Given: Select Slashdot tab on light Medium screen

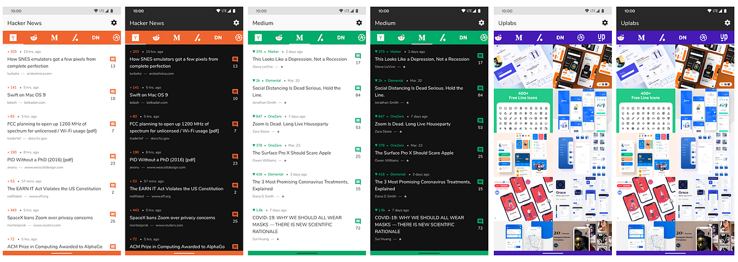Looking at the screenshot, I should pyautogui.click(x=320, y=37).
